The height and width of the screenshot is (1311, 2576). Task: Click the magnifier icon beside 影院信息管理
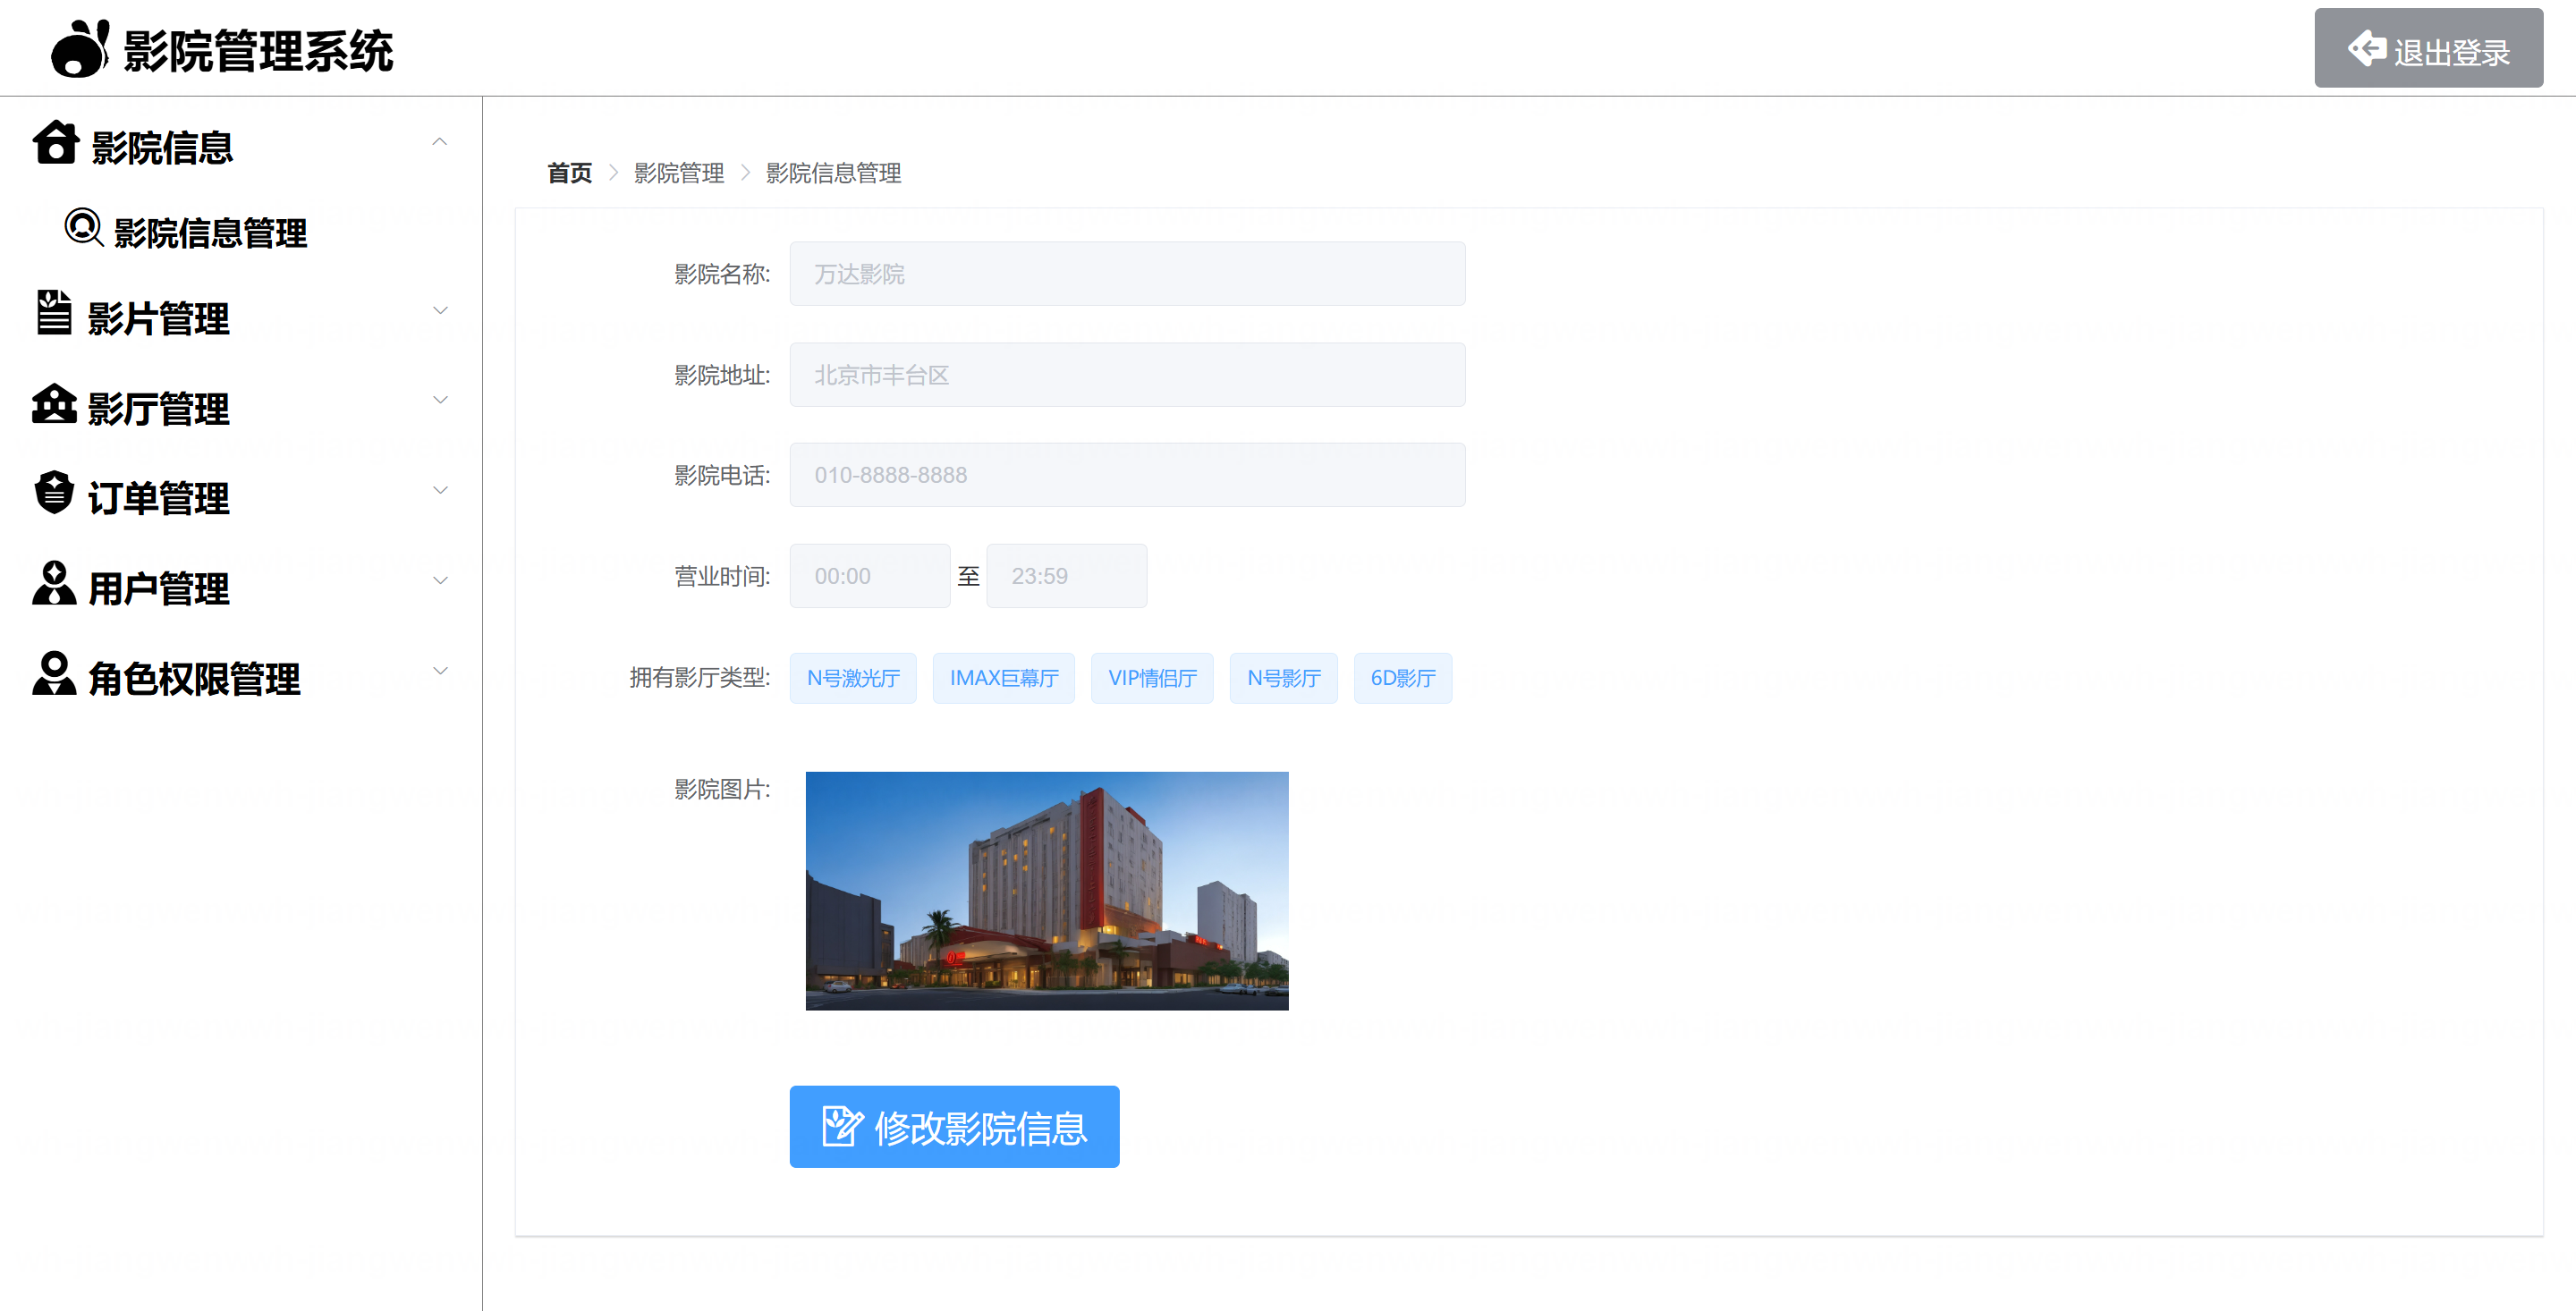tap(84, 229)
